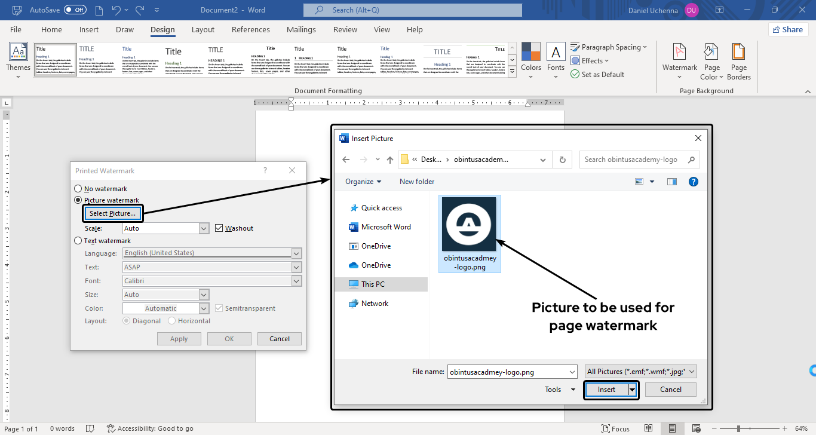
Task: Switch to the Review tab
Action: tap(345, 29)
